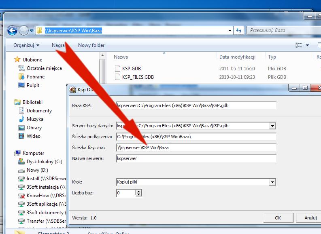
Task: Minimize the Ksp dialog window
Action: pyautogui.click(x=294, y=88)
